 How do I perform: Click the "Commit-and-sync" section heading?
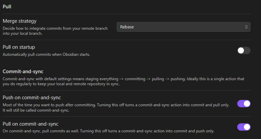point(23,71)
